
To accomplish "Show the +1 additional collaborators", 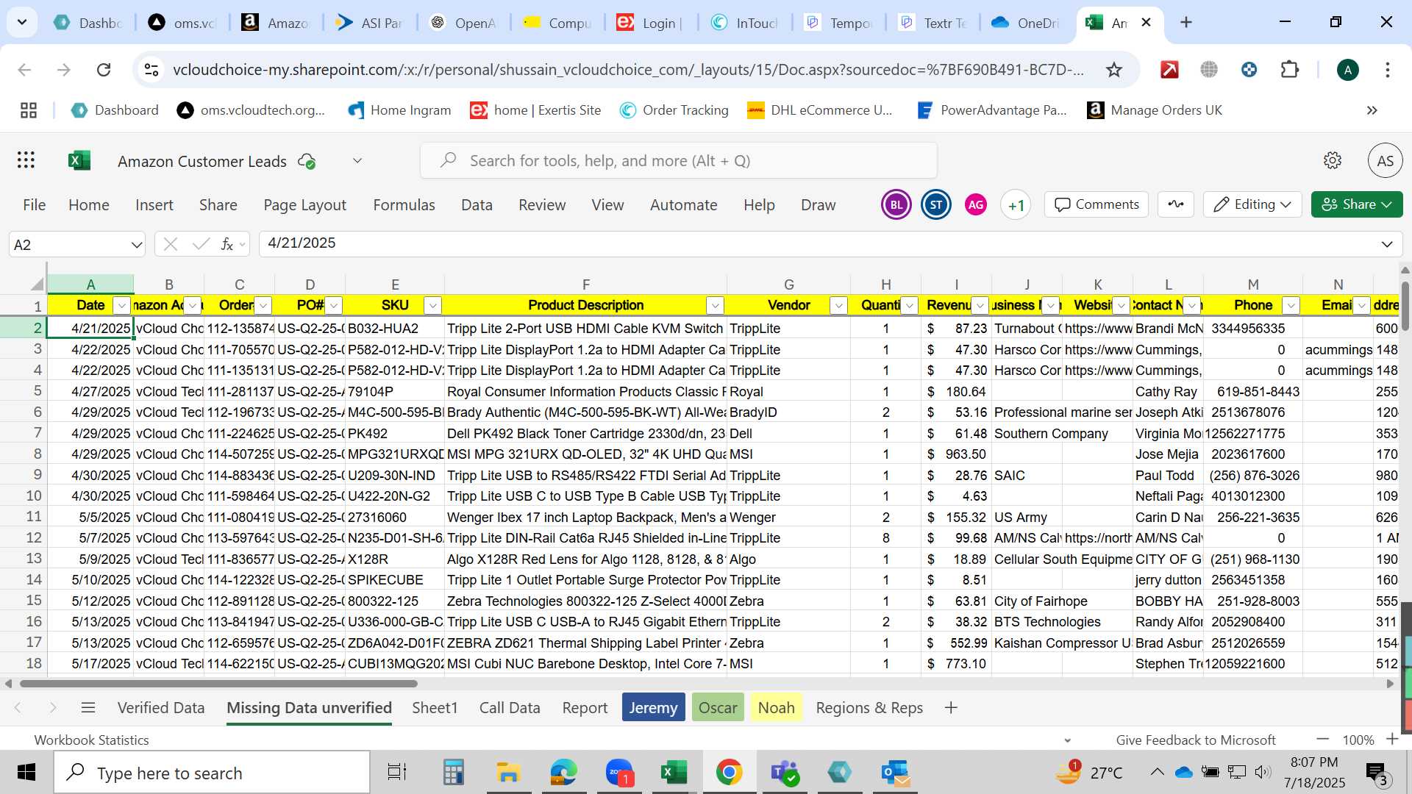I will tap(1016, 205).
